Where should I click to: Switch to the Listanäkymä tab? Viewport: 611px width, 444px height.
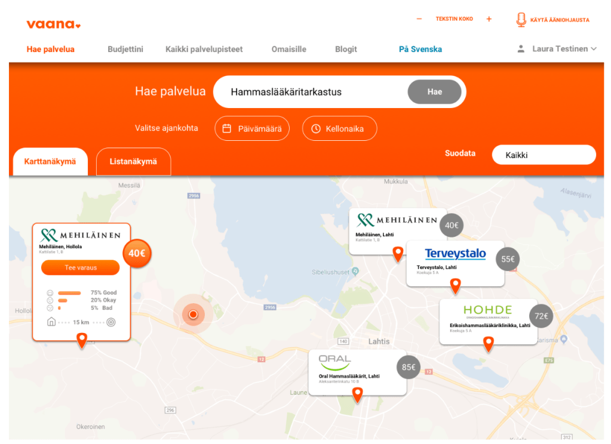(133, 161)
